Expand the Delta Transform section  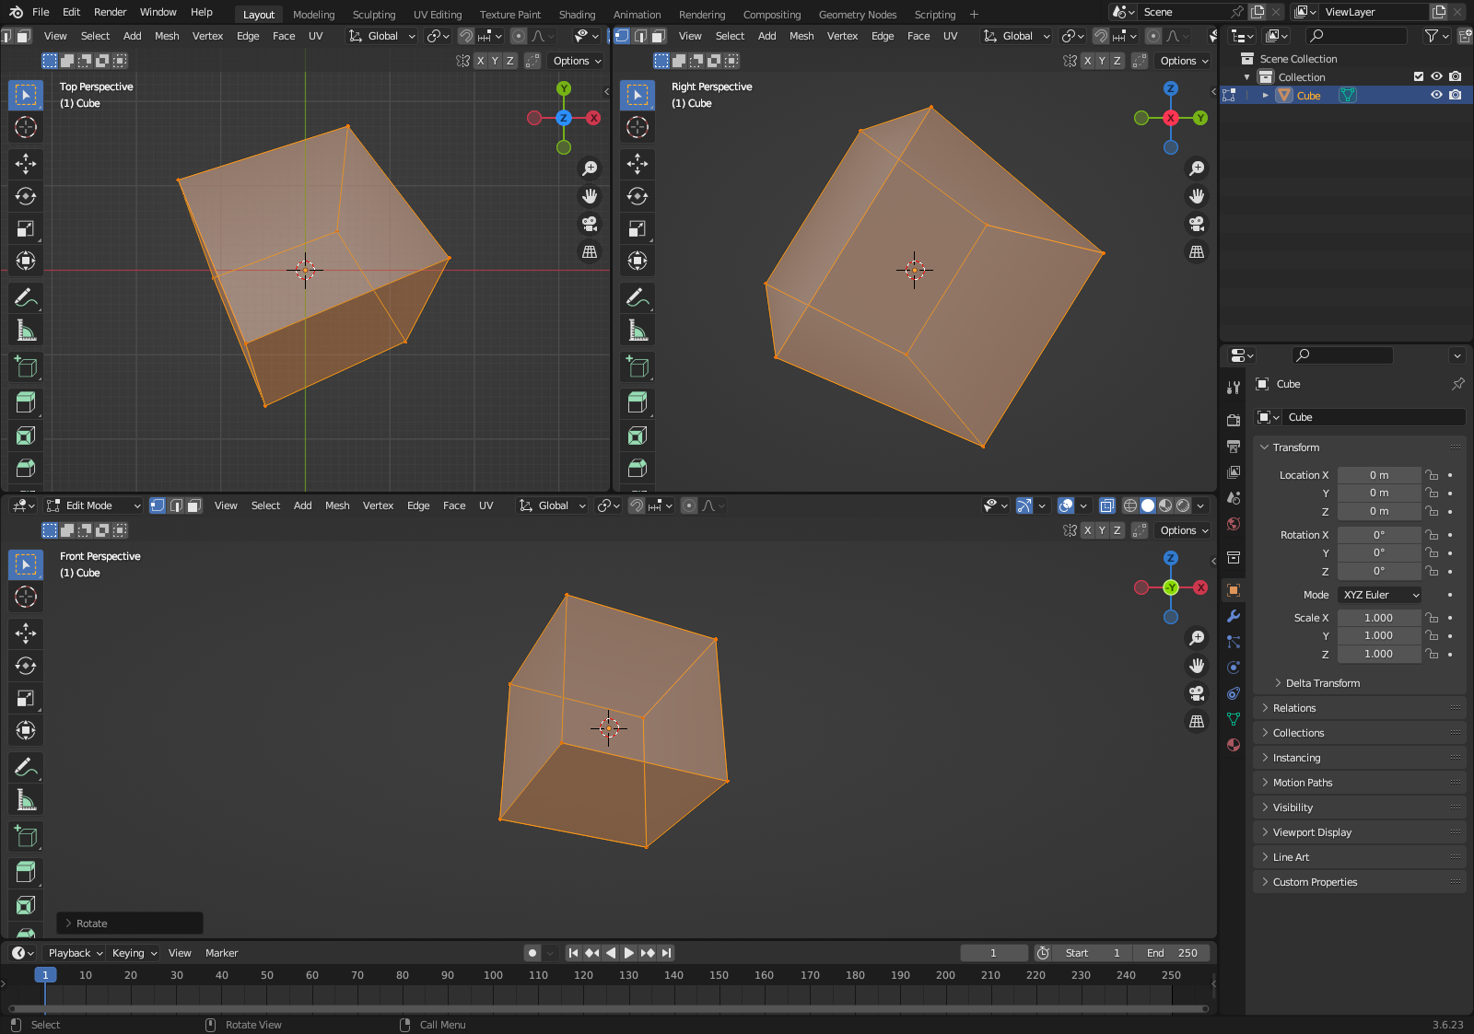(1322, 683)
